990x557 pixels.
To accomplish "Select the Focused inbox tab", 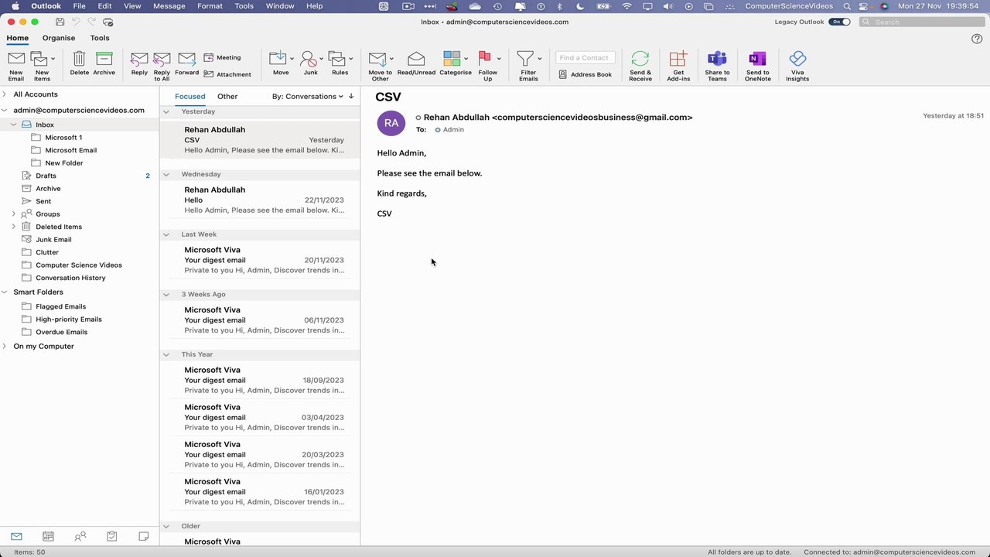I will (190, 97).
